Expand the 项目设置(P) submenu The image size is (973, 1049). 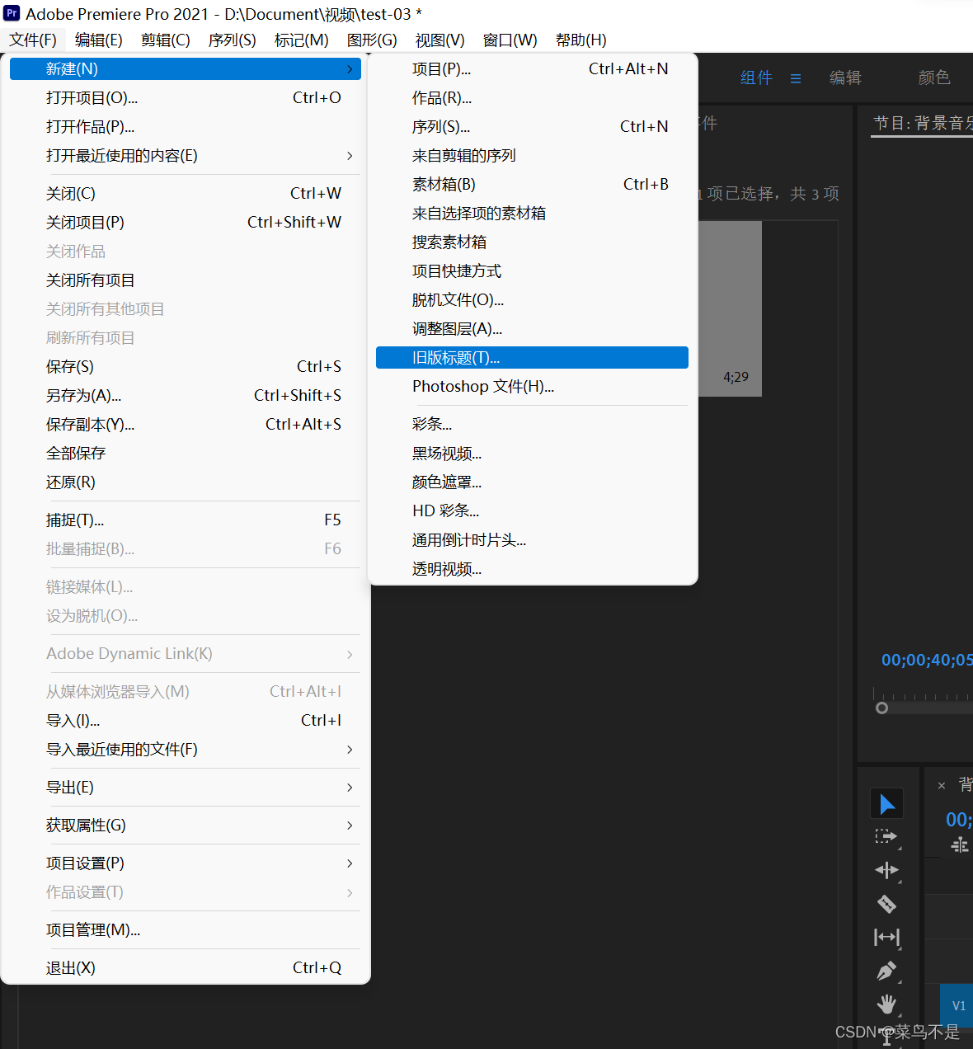(350, 863)
